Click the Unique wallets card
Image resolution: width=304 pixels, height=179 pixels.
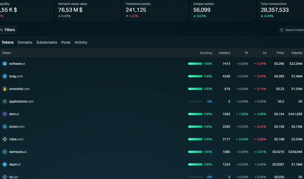[223, 10]
